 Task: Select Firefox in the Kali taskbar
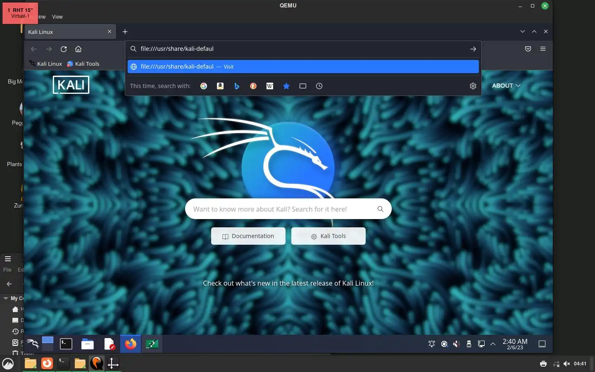(131, 343)
